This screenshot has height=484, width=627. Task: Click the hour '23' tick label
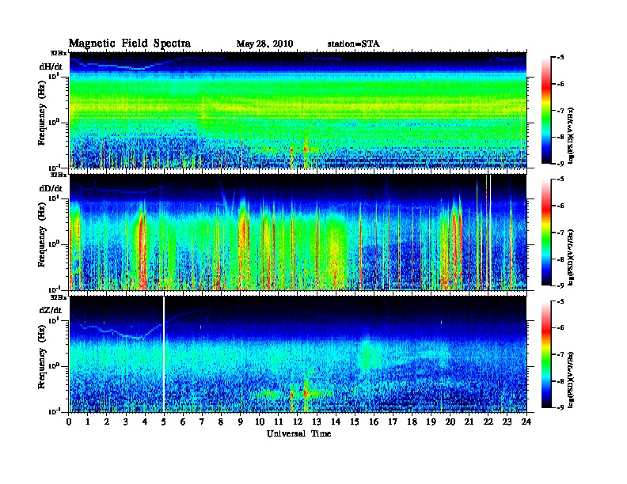[507, 422]
